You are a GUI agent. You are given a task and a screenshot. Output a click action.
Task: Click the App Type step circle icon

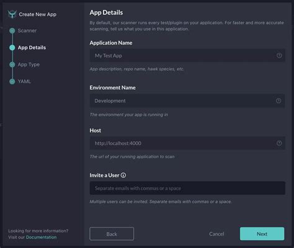click(12, 64)
